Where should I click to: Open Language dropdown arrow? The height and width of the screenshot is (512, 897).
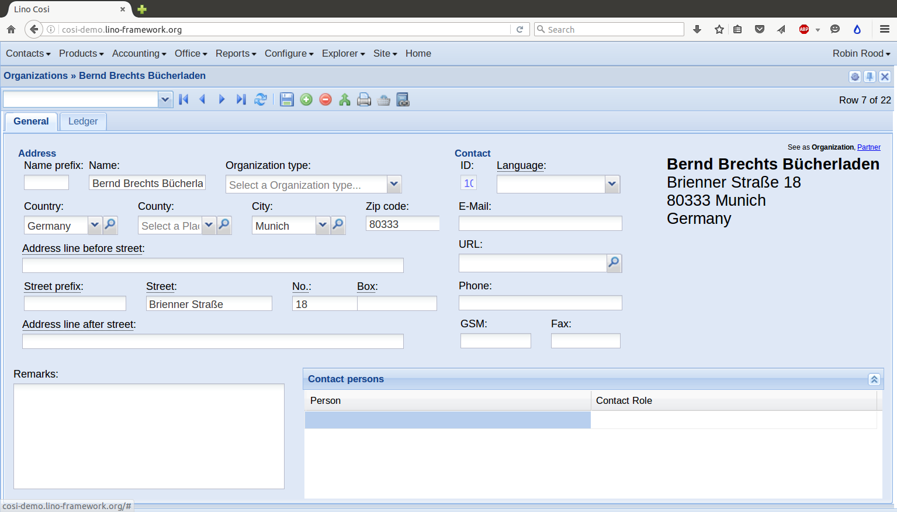coord(612,184)
